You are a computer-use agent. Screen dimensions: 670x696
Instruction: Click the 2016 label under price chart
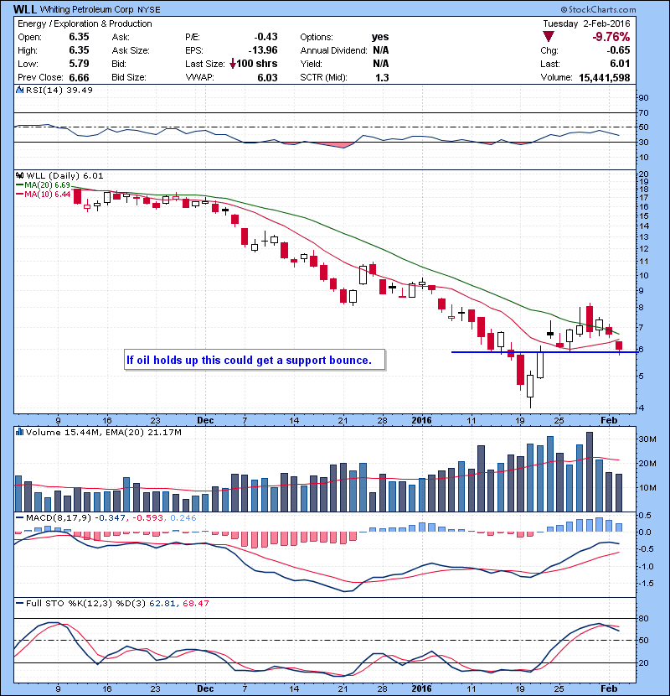coord(421,420)
